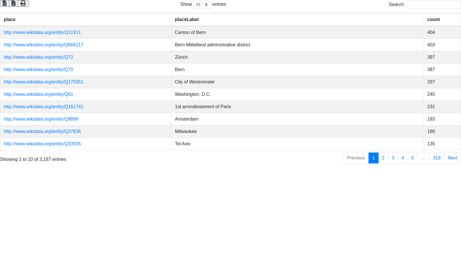Jump to last page 319
Image resolution: width=461 pixels, height=259 pixels.
point(437,158)
